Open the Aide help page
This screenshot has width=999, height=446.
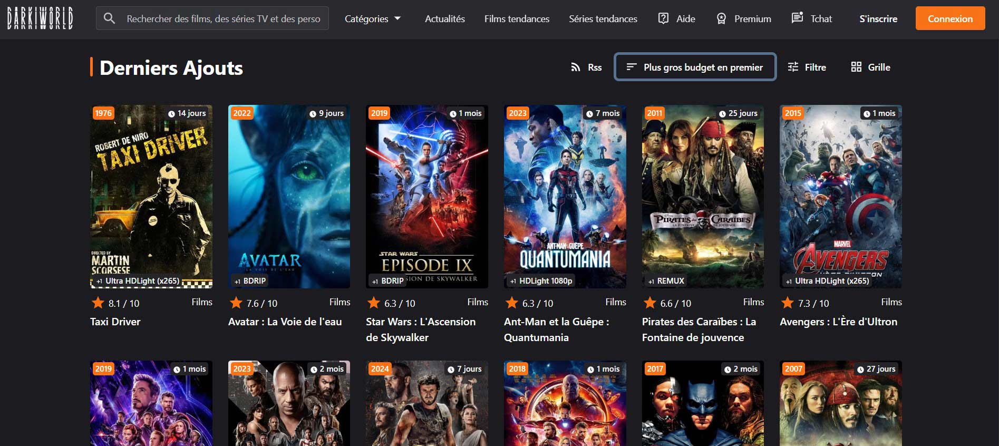coord(677,18)
